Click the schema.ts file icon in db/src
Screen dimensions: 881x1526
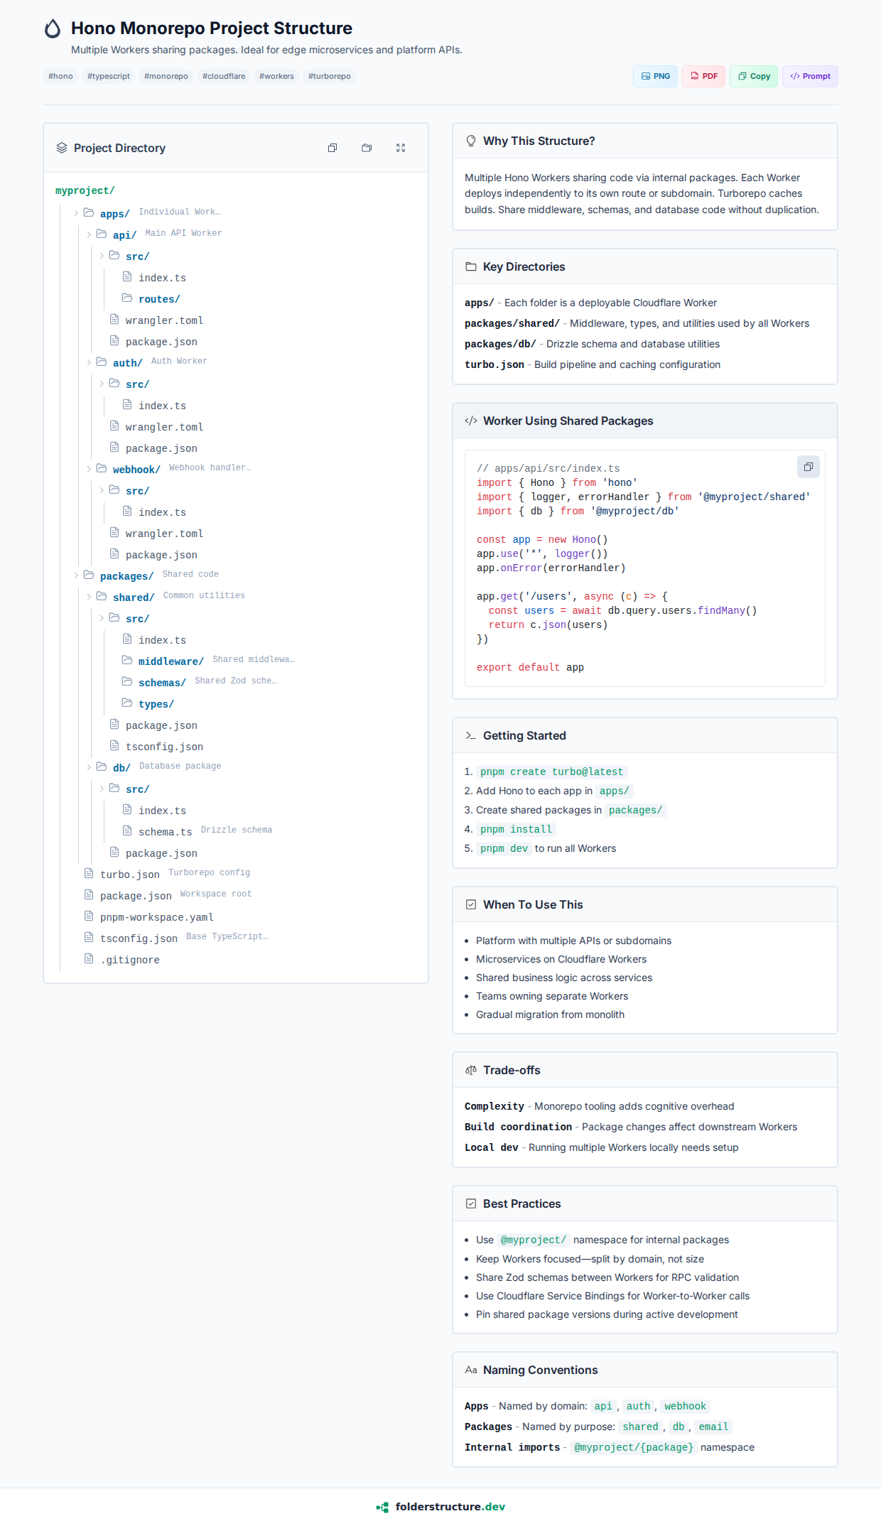[127, 830]
